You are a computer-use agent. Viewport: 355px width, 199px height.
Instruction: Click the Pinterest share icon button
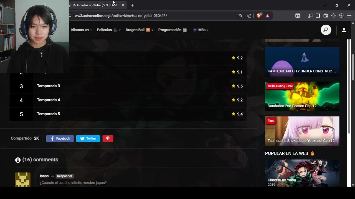(108, 138)
